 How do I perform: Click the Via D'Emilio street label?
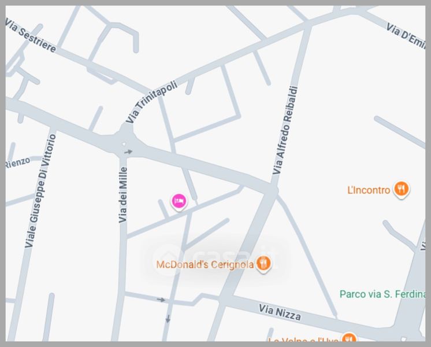point(406,36)
